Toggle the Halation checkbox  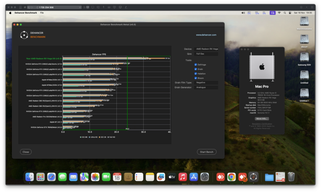(195, 73)
